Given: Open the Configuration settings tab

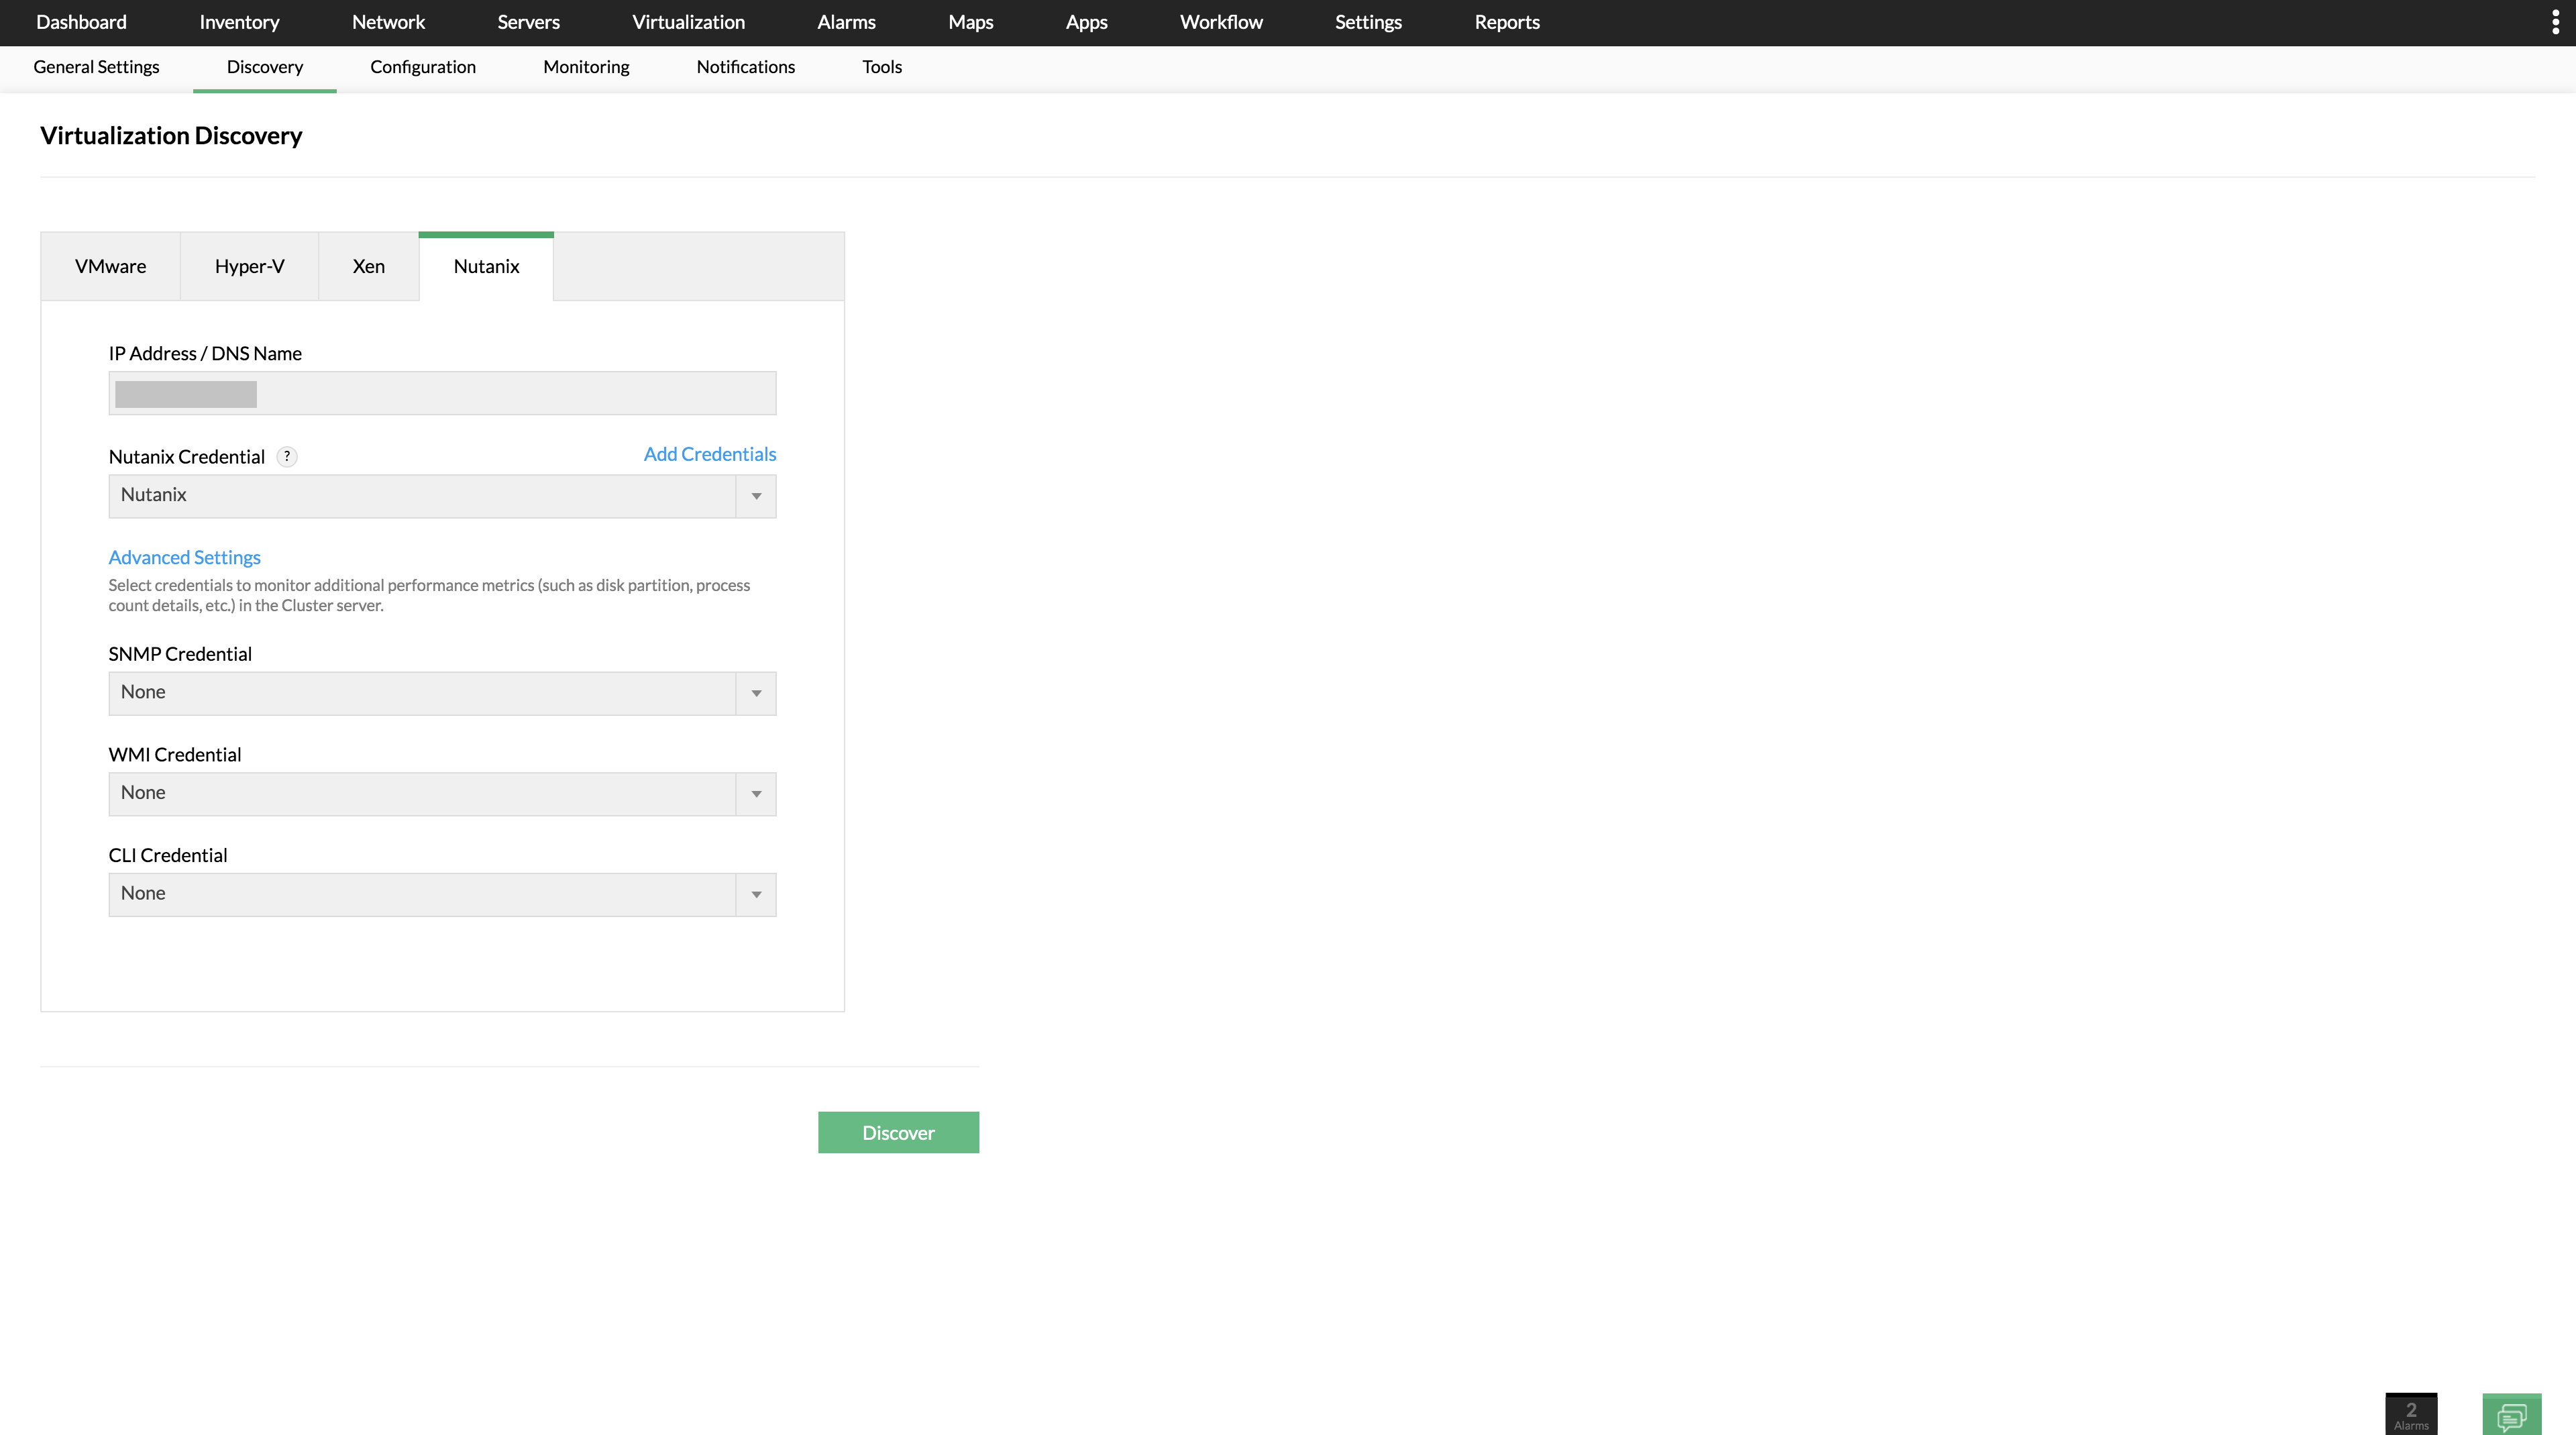Looking at the screenshot, I should click(x=422, y=67).
